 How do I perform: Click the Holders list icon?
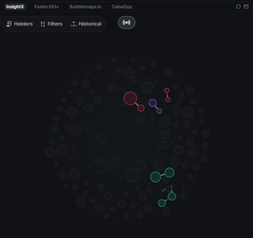pos(9,24)
